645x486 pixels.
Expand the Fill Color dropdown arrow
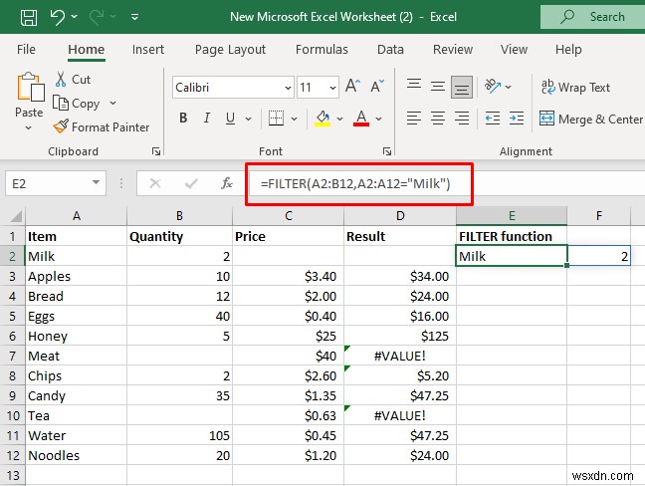pos(339,119)
